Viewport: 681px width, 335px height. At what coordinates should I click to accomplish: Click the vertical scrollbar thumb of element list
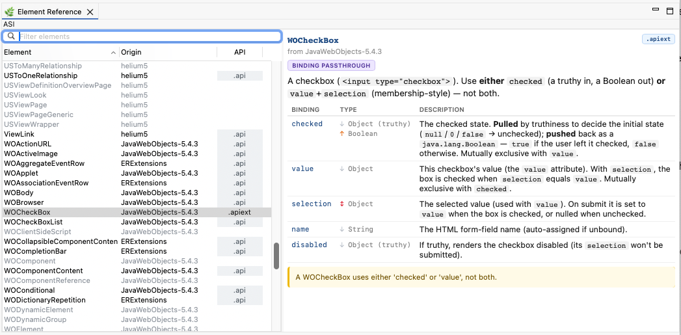pyautogui.click(x=276, y=256)
